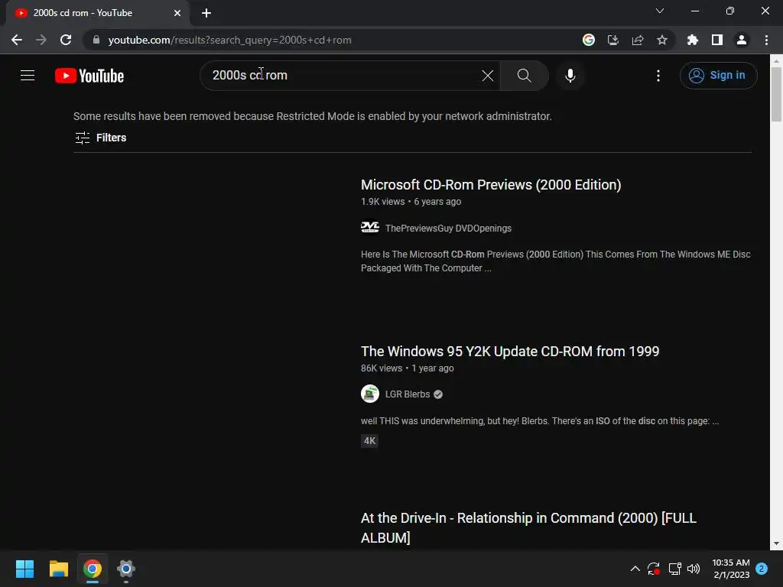This screenshot has height=587, width=783.
Task: Start voice search with microphone icon
Action: coord(570,76)
